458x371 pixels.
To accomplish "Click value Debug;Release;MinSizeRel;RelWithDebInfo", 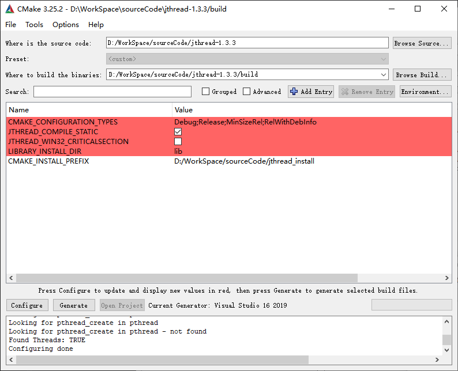I will point(245,122).
